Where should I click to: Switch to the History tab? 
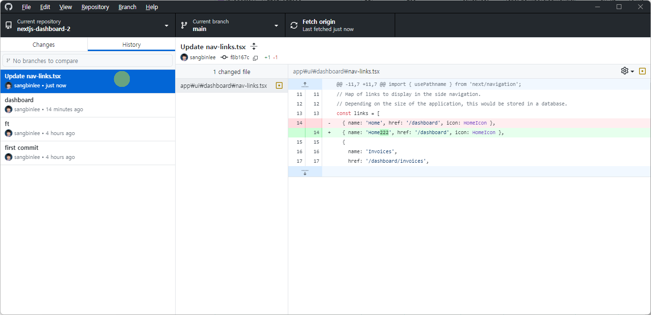click(132, 44)
